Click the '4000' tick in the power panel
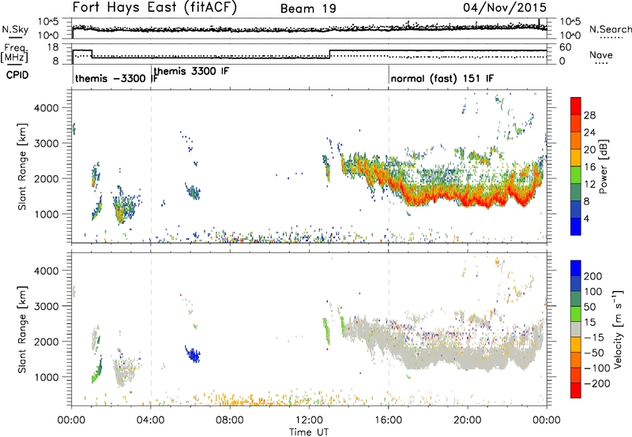 [x=46, y=108]
